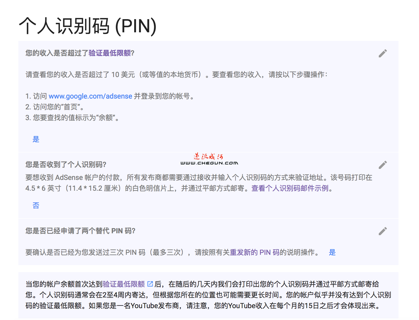Click the external link icon after 验证最低限额
Viewport: 419px width, 320px height.
pyautogui.click(x=150, y=284)
